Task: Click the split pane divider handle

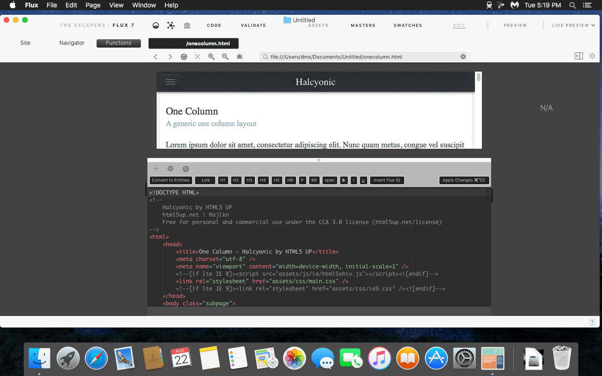Action: [319, 160]
